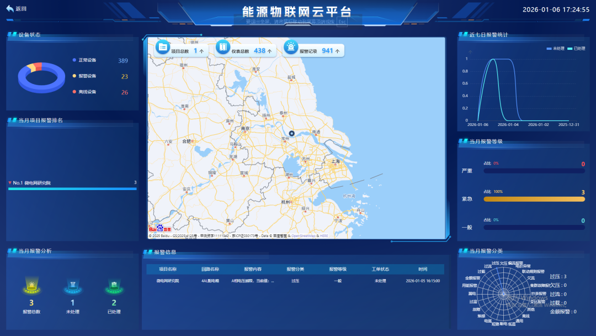This screenshot has width=596, height=336.
Task: Click the A相电压越限 alarm content cell
Action: (253, 281)
